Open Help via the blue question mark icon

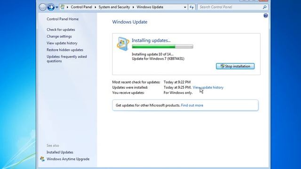(266, 15)
